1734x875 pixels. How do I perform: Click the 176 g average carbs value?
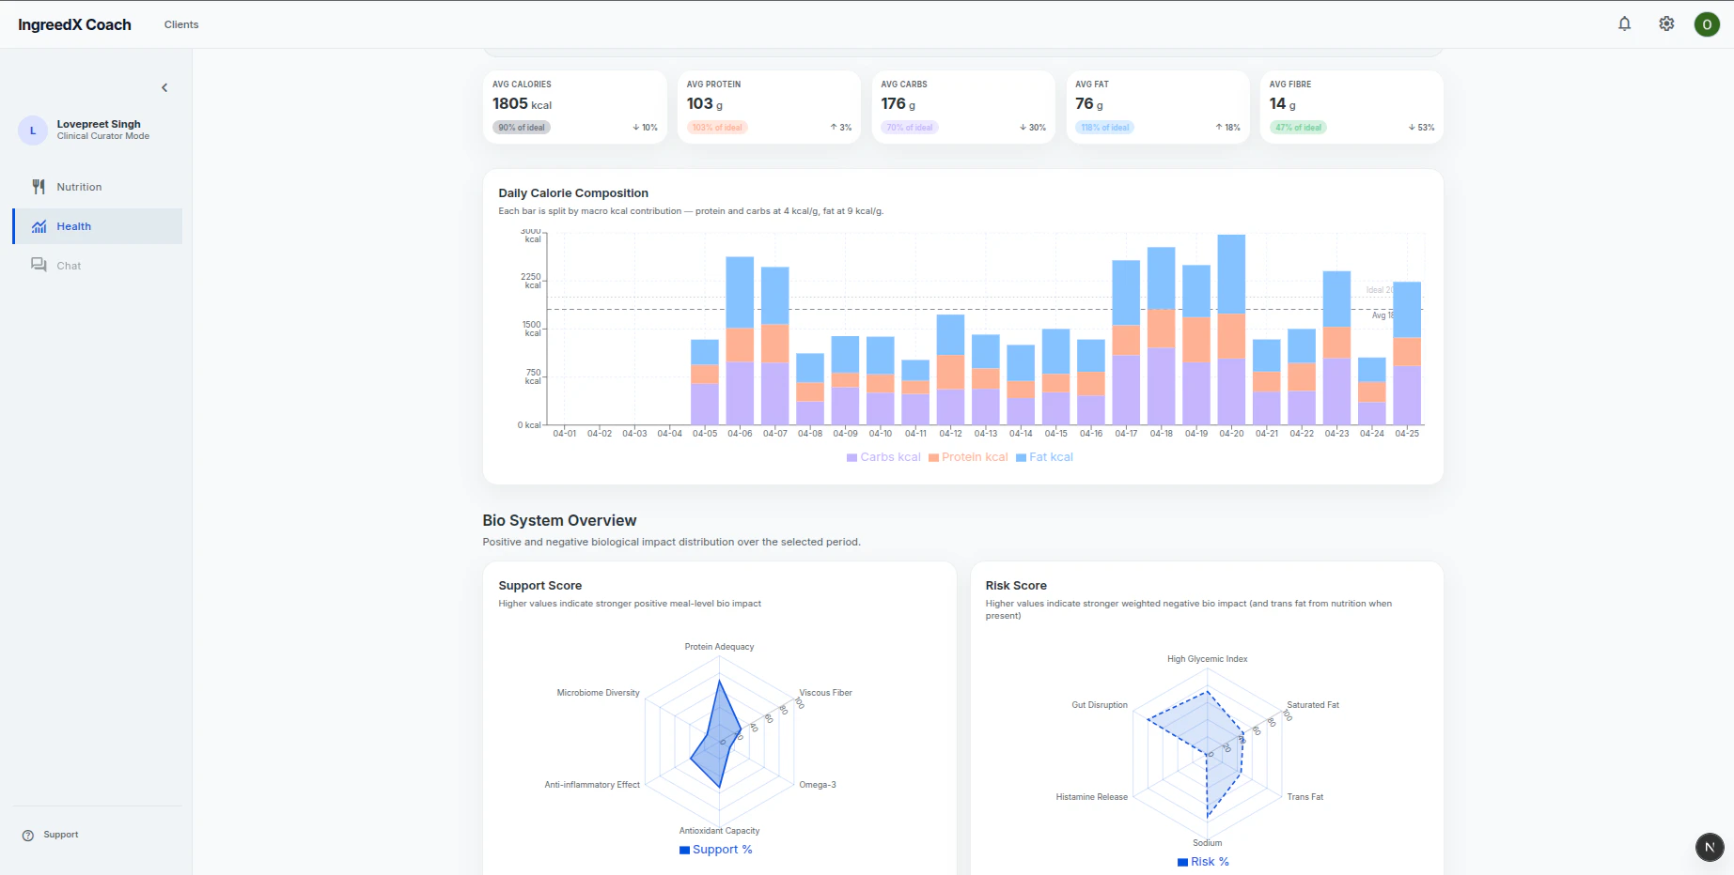point(898,104)
